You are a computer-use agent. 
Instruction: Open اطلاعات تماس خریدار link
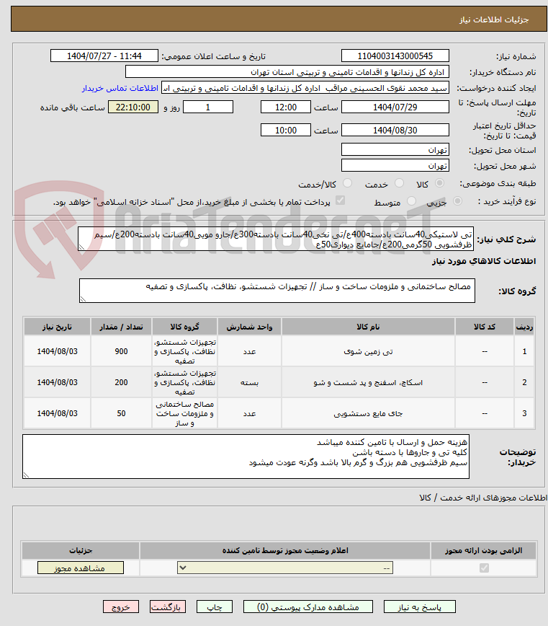[x=120, y=88]
